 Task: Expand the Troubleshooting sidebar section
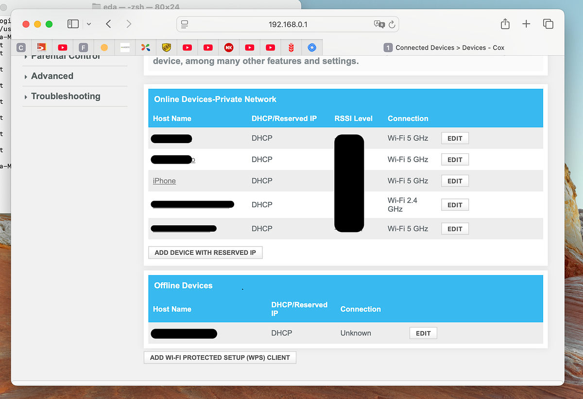point(66,96)
